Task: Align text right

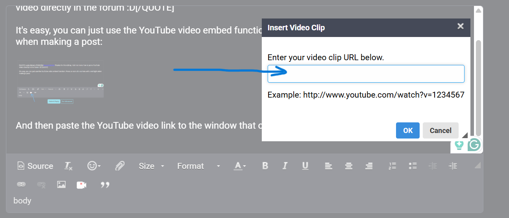Action: (x=369, y=166)
